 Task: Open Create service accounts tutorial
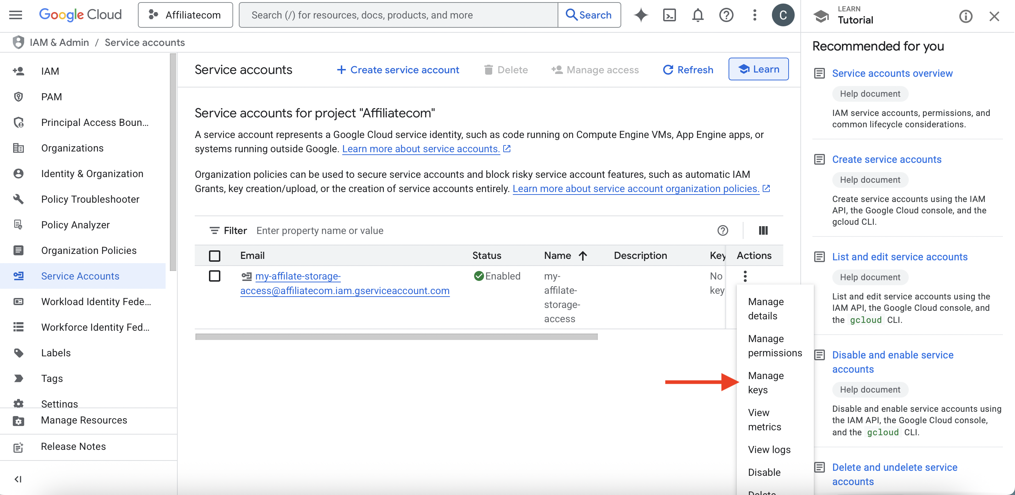(x=887, y=159)
